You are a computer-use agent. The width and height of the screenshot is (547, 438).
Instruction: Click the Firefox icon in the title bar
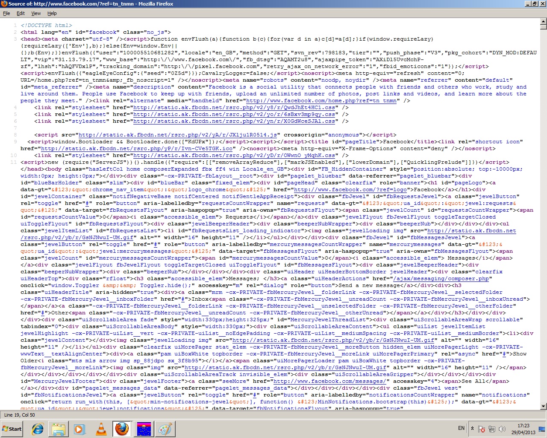[x=4, y=4]
